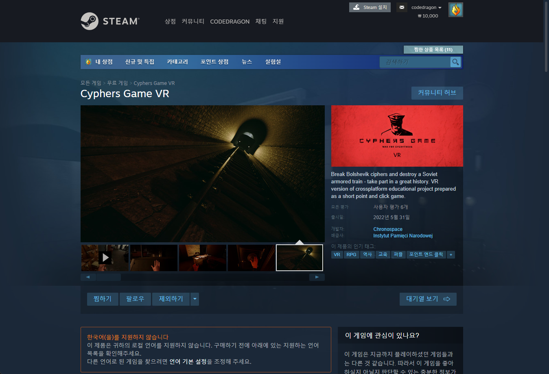This screenshot has height=374, width=549.
Task: Click the 무료 게임 breadcrumb link
Action: coord(118,83)
